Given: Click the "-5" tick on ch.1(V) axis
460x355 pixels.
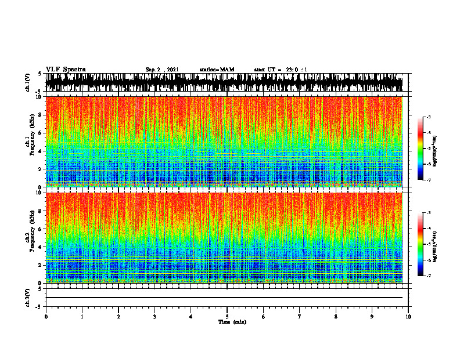Looking at the screenshot, I should (39, 92).
